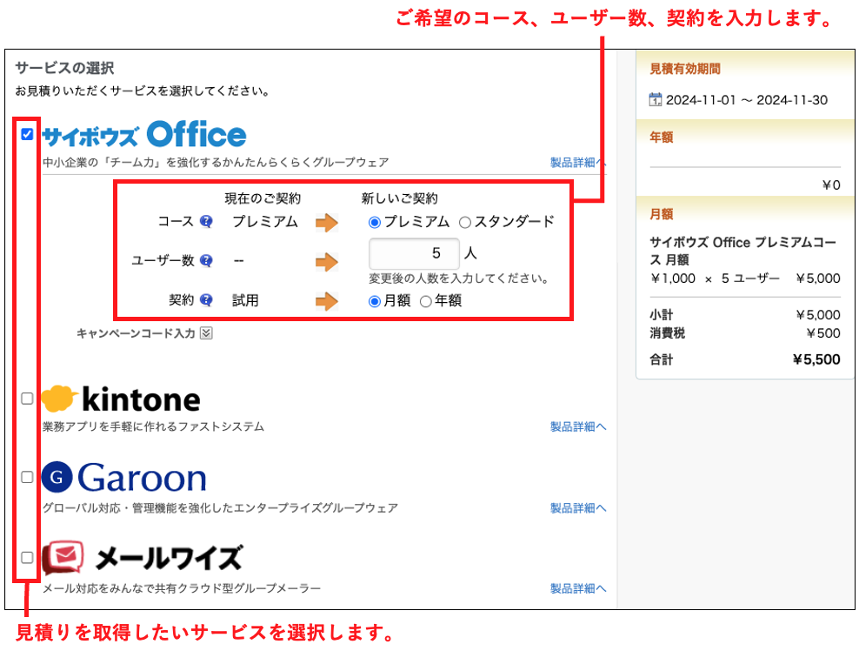Click the メールワイズ mail logo
This screenshot has width=859, height=651.
click(63, 557)
